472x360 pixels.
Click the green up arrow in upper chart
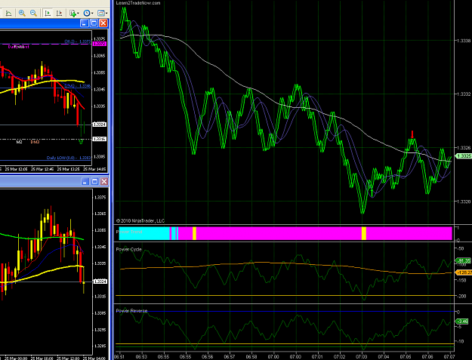81,142
